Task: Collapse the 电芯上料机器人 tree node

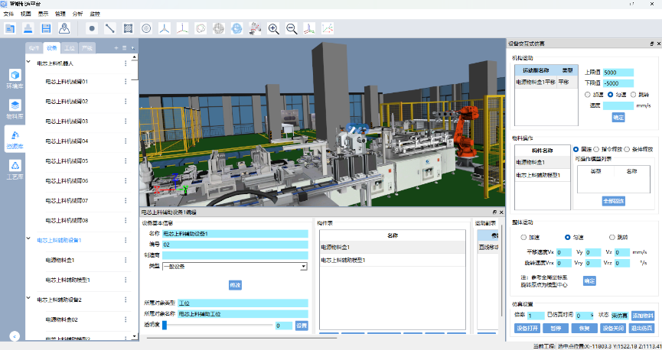Action: (28, 62)
